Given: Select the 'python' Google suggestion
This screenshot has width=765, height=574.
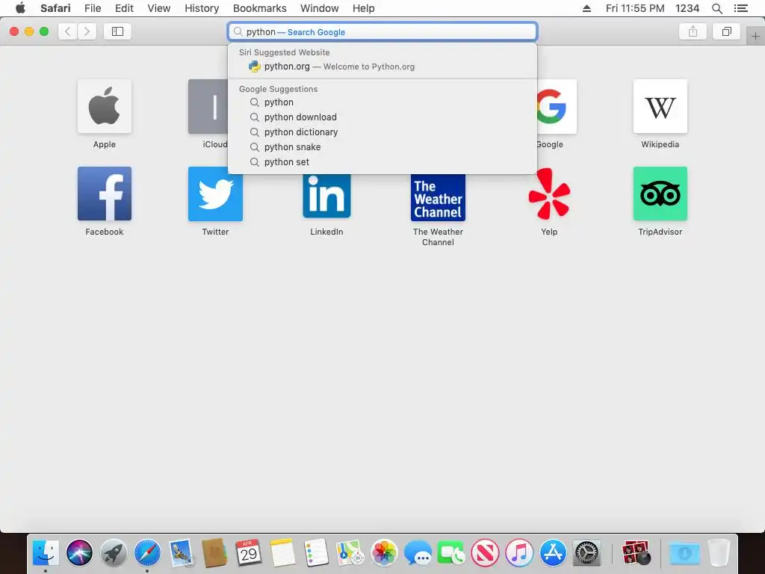Looking at the screenshot, I should click(382, 102).
